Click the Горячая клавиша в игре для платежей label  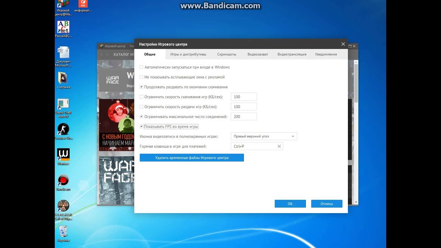tap(173, 146)
